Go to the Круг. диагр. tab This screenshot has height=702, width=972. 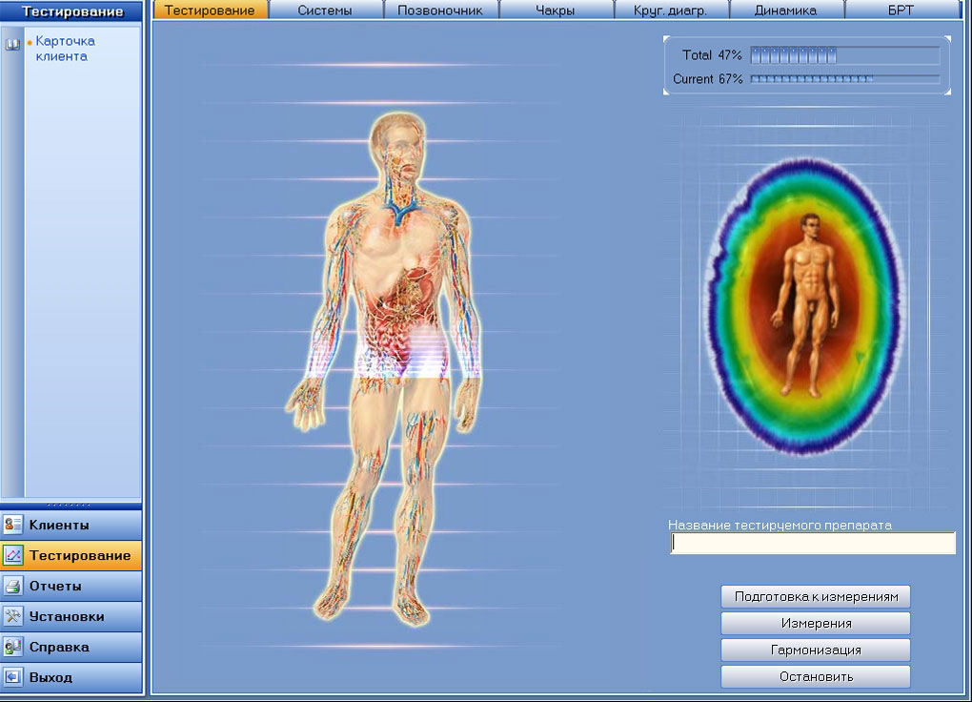coord(670,10)
